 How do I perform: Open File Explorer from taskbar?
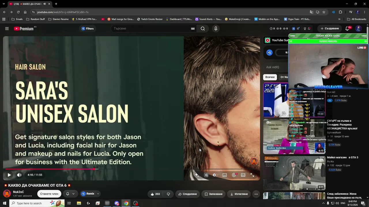coord(79,203)
